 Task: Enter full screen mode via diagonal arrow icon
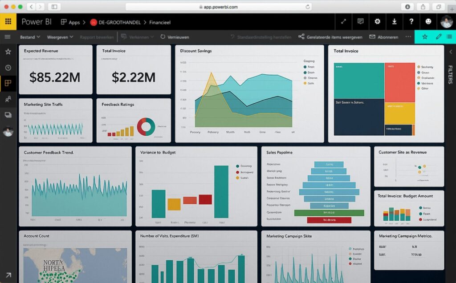(342, 22)
